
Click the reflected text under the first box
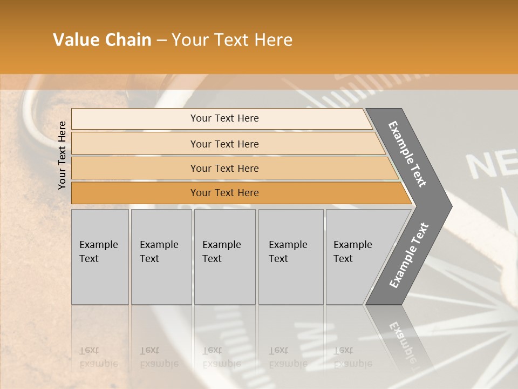pos(98,357)
